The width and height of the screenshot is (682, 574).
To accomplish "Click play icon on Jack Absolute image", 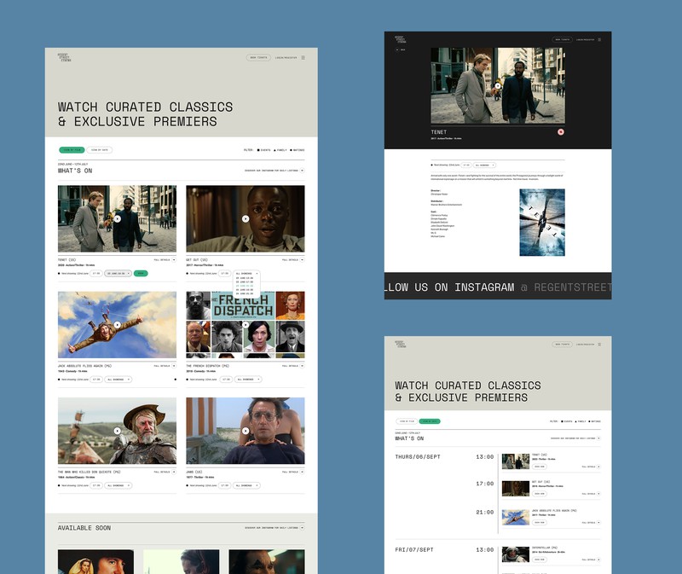I will tap(117, 324).
